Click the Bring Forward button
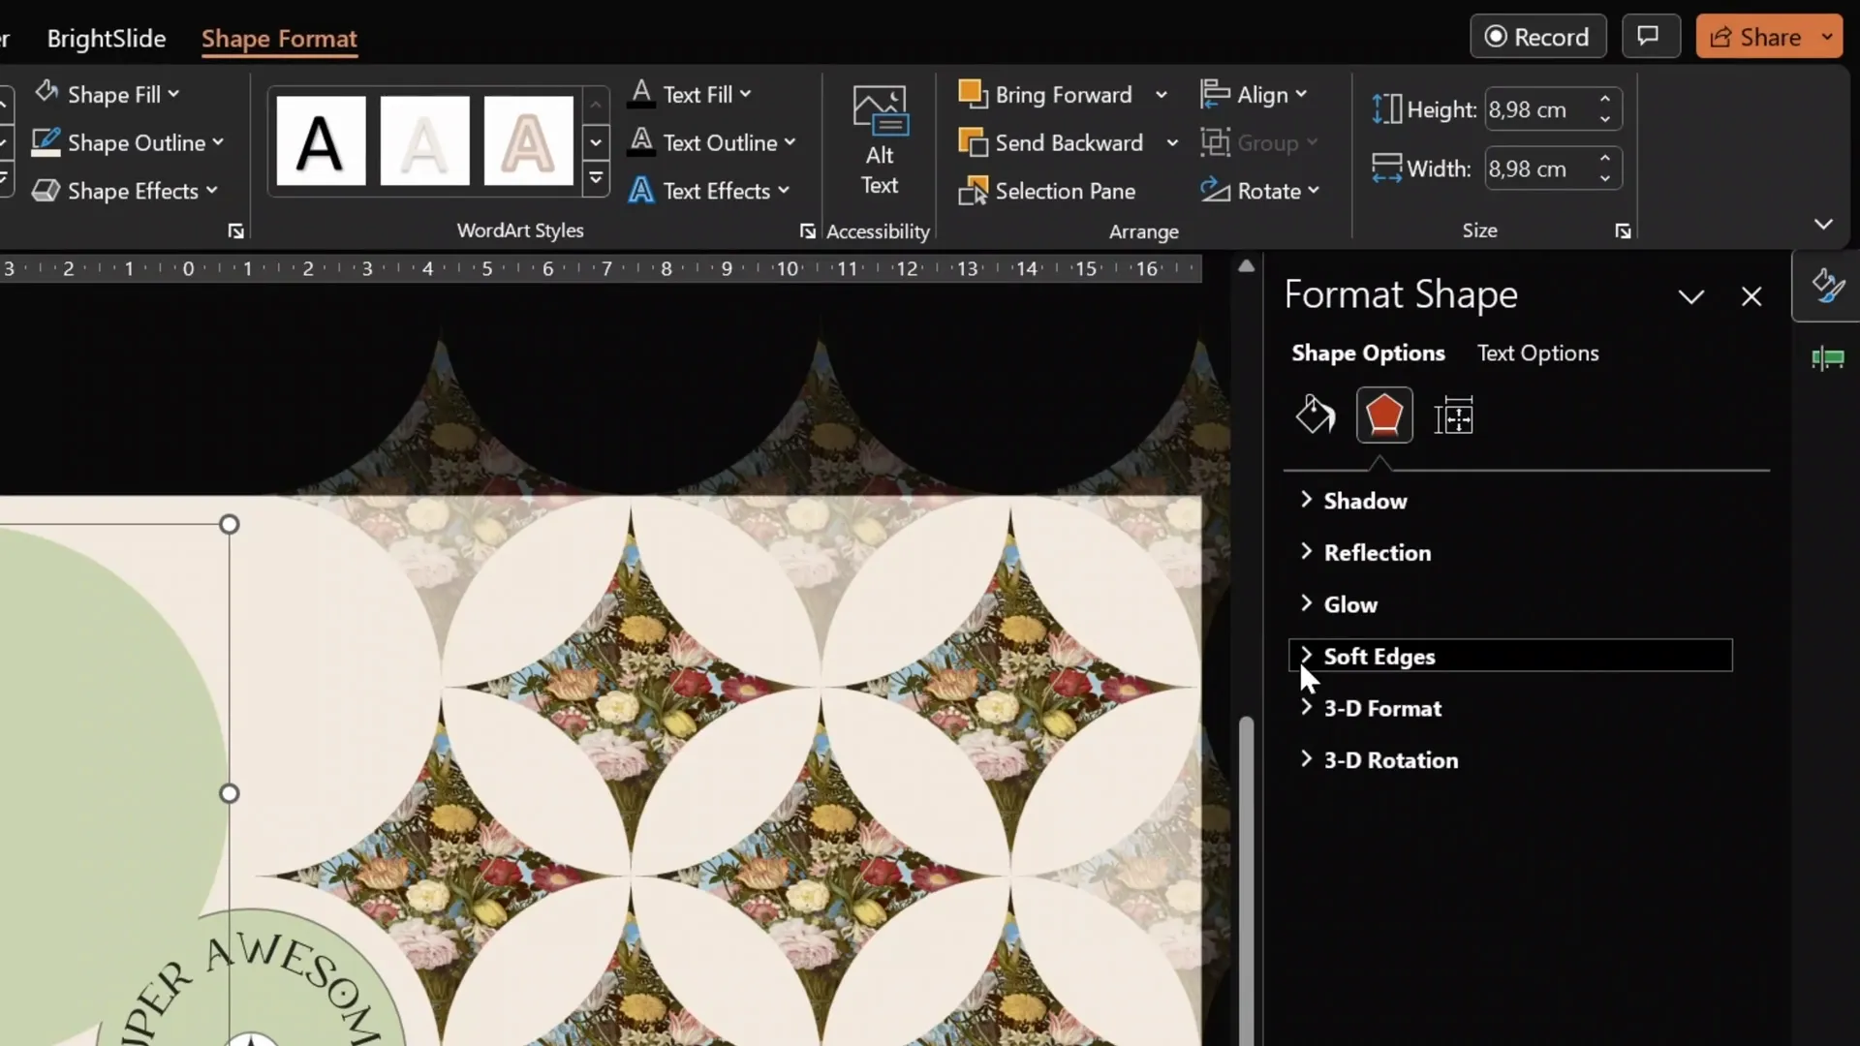1860x1046 pixels. pos(1045,94)
